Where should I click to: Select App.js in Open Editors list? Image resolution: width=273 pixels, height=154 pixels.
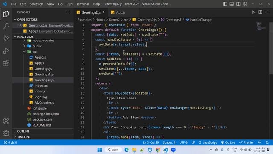pos(43,31)
